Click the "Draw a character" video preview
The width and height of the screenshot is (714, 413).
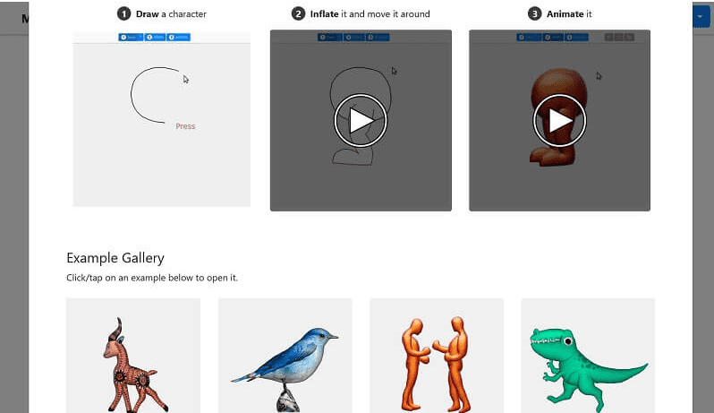click(162, 118)
